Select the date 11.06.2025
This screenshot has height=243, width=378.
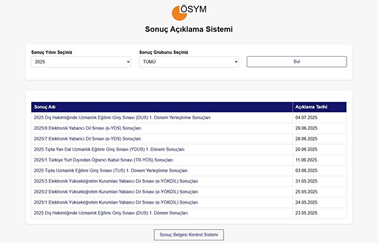(306, 160)
